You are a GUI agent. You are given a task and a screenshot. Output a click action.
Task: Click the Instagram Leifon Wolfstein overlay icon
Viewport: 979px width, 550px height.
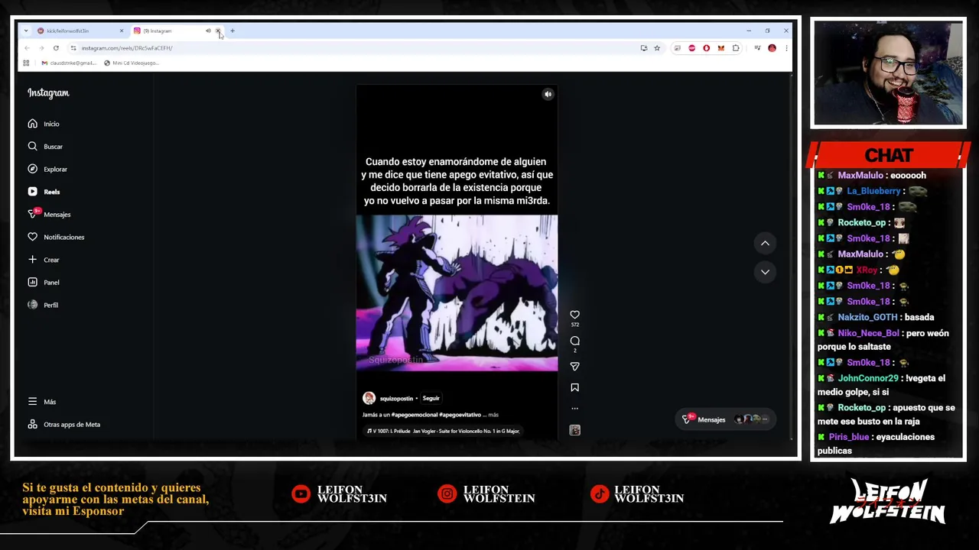447,494
